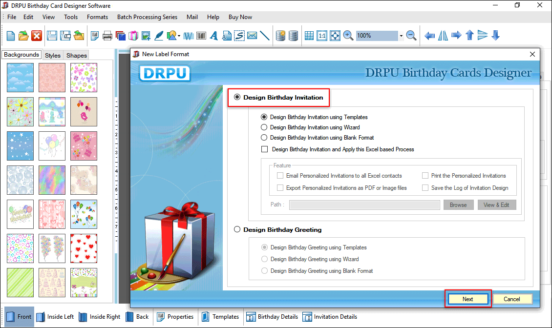Select Design Birthday Invitation radio button
This screenshot has width=552, height=328.
tap(237, 97)
